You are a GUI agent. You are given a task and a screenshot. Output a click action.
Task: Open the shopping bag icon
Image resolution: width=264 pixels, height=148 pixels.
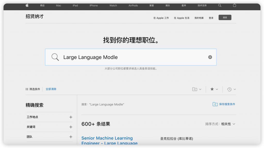(234, 5)
